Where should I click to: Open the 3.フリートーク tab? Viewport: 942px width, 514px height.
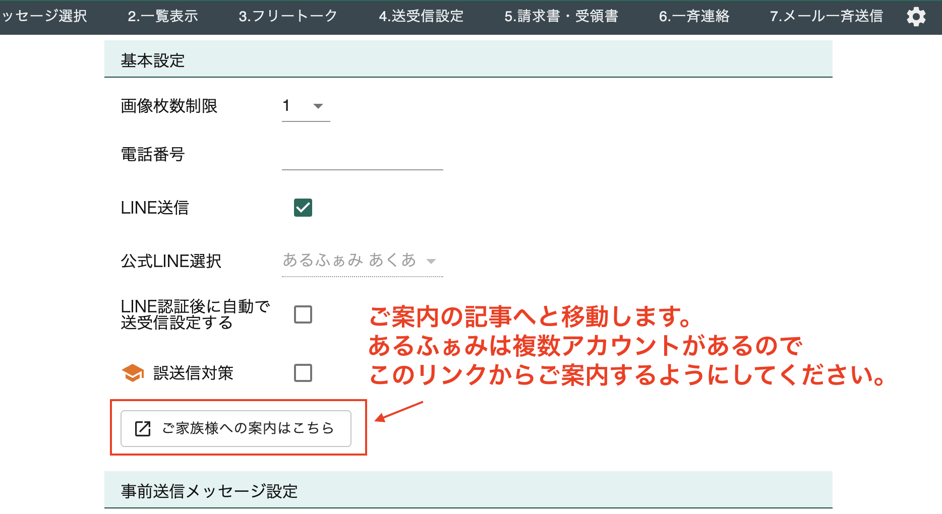pos(288,17)
